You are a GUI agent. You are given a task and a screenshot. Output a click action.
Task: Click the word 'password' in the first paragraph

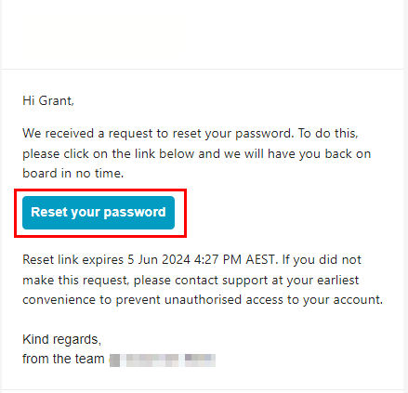pyautogui.click(x=264, y=134)
